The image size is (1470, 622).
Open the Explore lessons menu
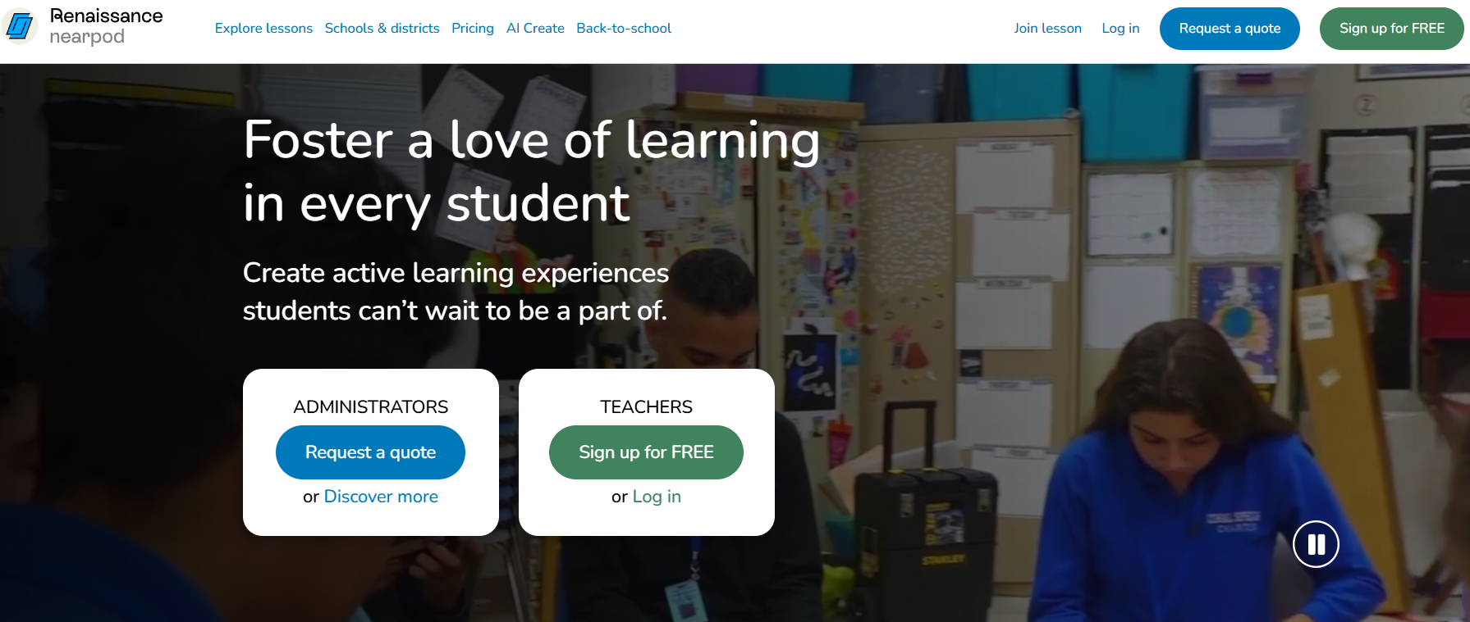[263, 28]
